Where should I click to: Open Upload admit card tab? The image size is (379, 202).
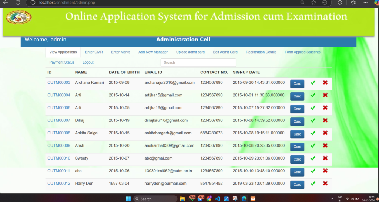191,52
